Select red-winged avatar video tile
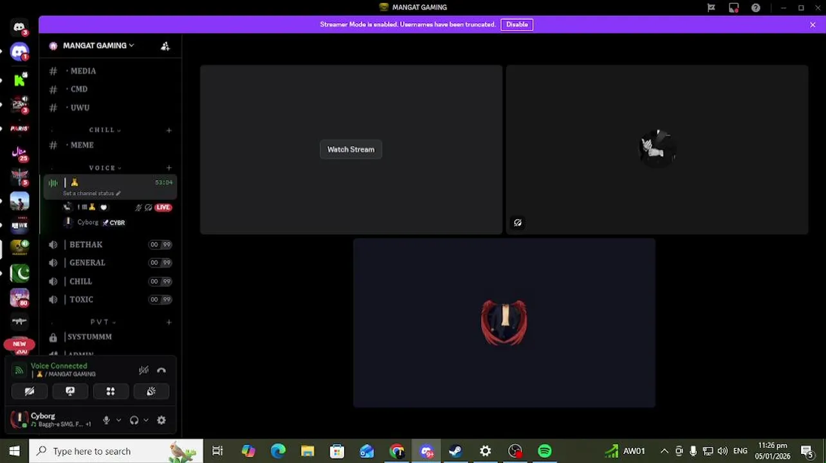 click(504, 323)
